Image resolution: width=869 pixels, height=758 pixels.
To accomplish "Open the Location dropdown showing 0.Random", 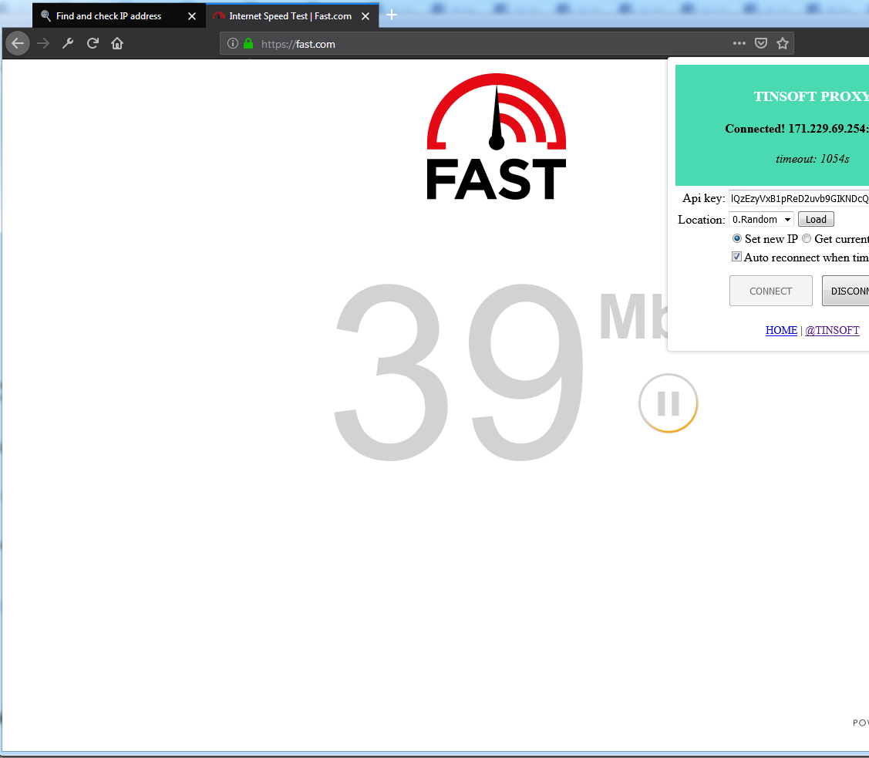I will (x=761, y=220).
